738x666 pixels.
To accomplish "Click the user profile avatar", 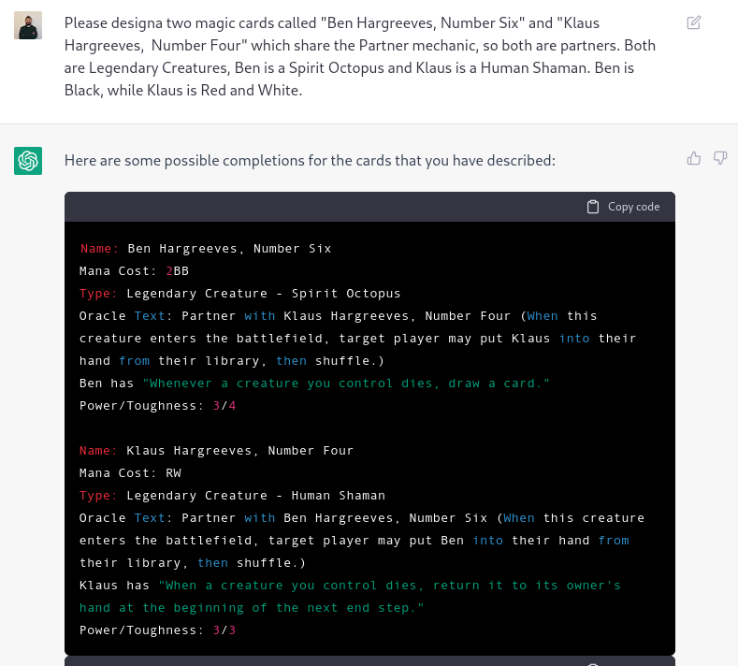I will [28, 25].
